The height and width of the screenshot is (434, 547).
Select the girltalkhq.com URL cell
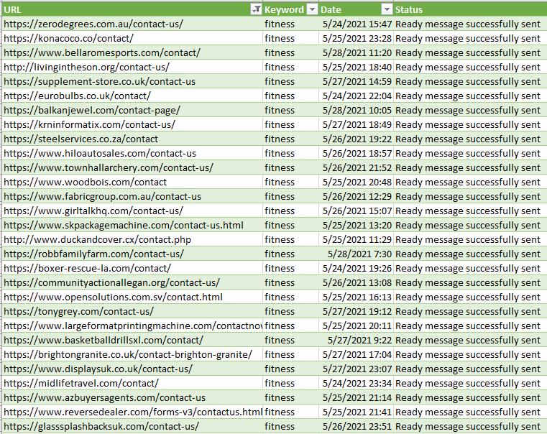point(132,211)
